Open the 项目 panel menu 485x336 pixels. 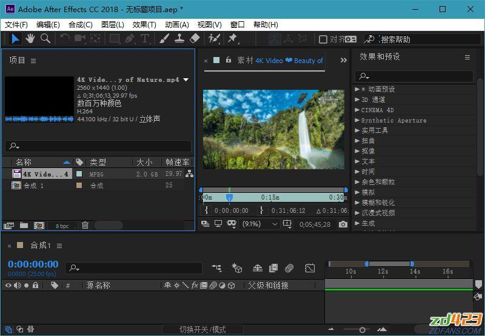tap(33, 61)
